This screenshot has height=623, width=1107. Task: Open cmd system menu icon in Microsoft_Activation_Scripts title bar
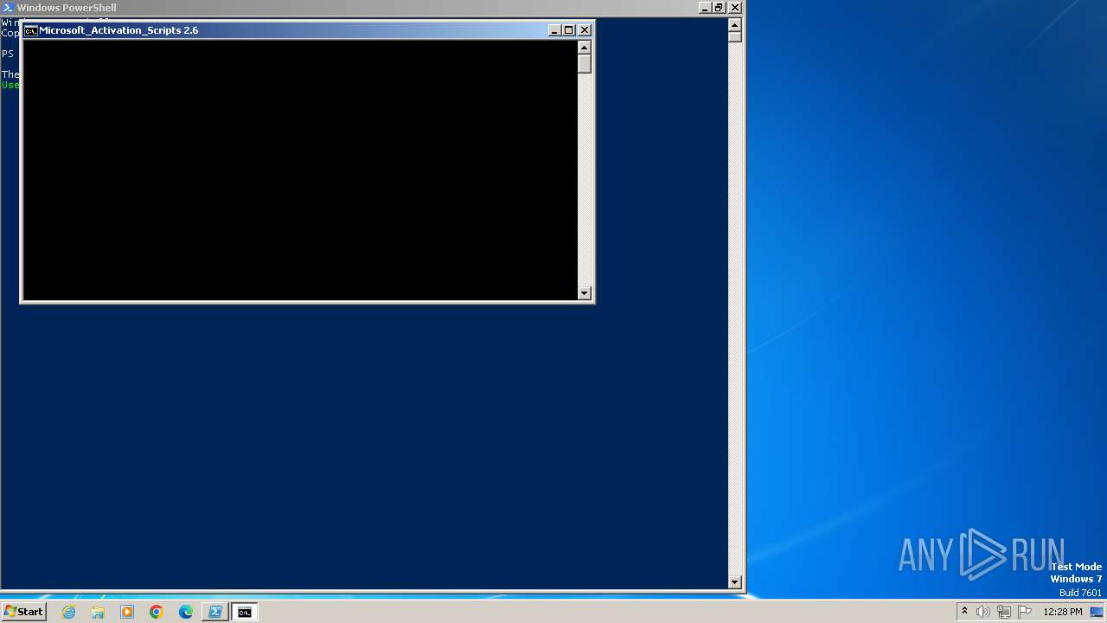[30, 30]
